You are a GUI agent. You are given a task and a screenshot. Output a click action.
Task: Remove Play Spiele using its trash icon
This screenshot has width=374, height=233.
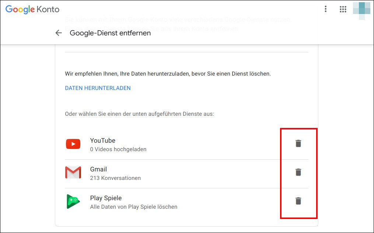[298, 201]
